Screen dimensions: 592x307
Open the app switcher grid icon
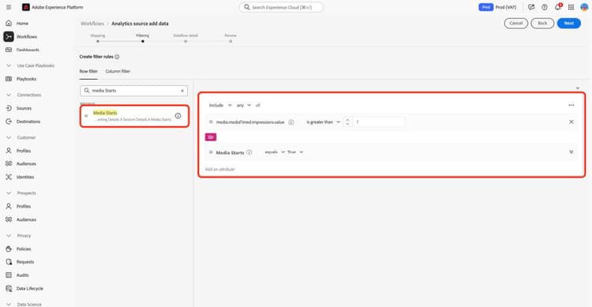(x=571, y=7)
